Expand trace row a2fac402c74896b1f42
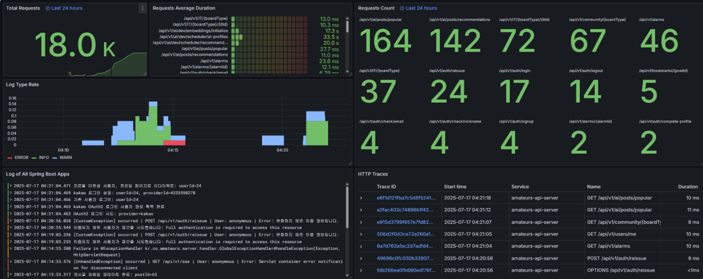This screenshot has width=703, height=279. (361, 210)
